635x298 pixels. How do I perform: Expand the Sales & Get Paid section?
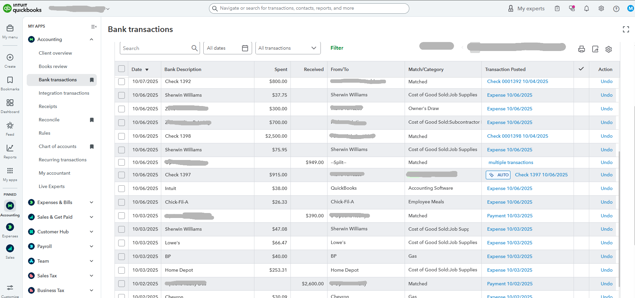(x=91, y=217)
